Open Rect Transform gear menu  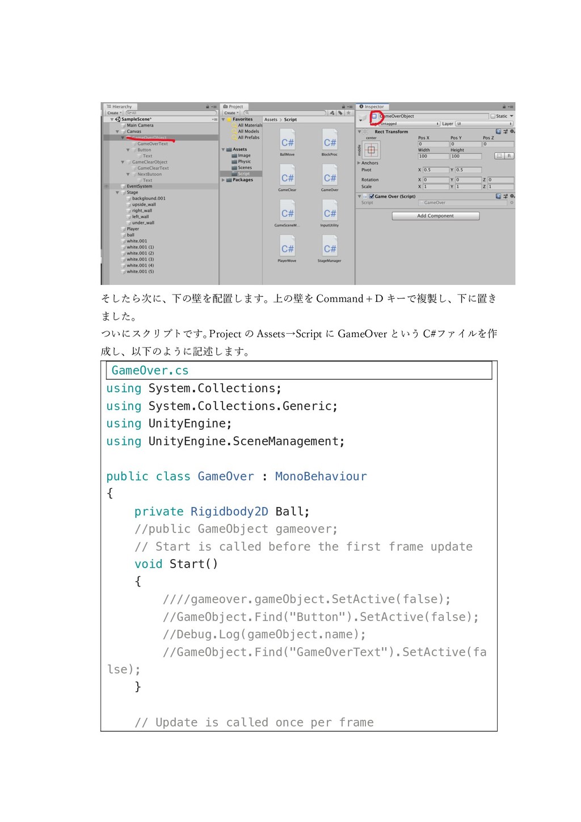[x=512, y=131]
